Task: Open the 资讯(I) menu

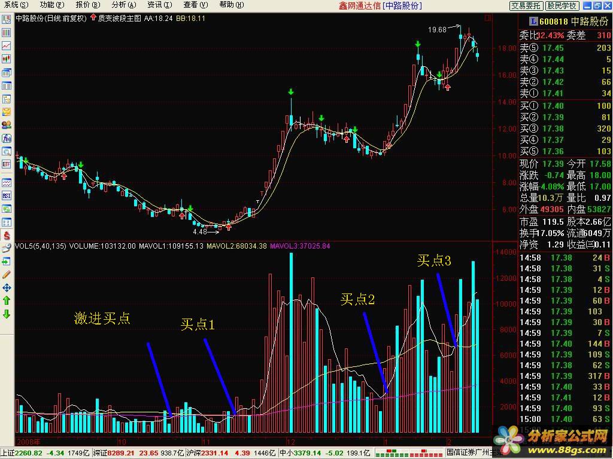Action: pyautogui.click(x=160, y=5)
